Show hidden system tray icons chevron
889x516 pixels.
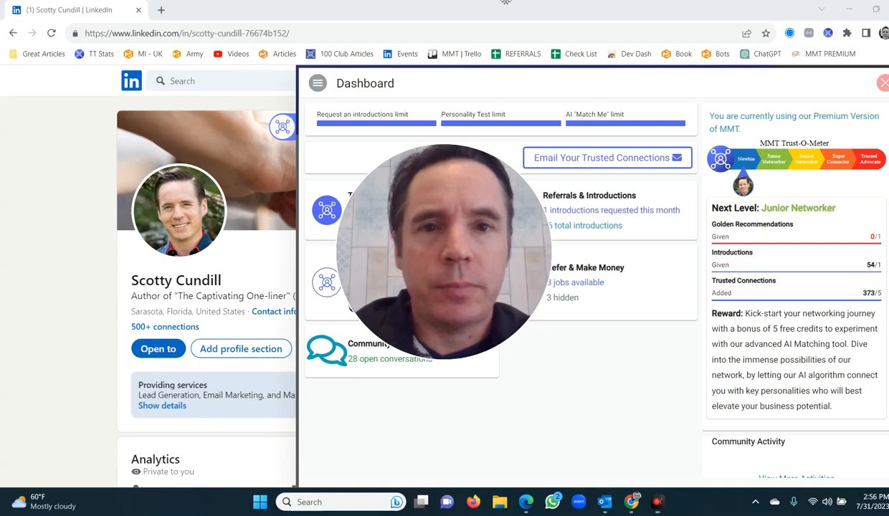755,502
